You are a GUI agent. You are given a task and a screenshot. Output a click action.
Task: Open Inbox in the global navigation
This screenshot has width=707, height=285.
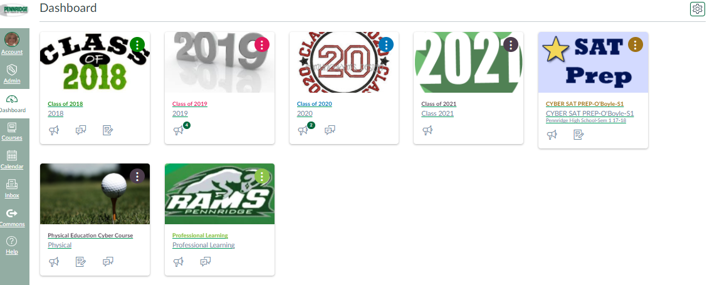[12, 189]
